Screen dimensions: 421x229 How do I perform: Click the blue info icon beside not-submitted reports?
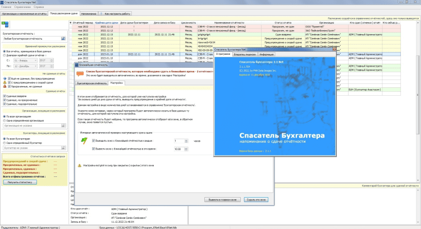tap(4, 79)
